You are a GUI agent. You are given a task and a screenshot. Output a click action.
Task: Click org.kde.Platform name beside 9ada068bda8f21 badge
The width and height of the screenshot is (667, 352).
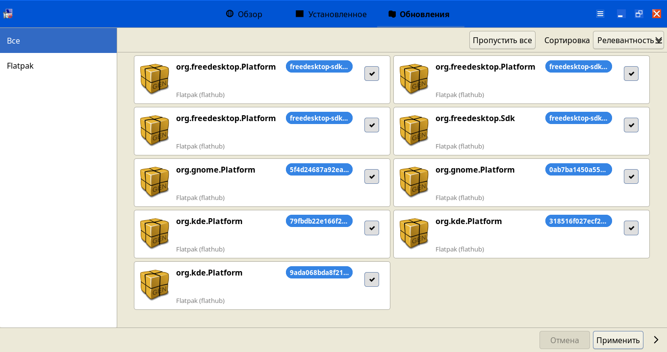pos(209,273)
